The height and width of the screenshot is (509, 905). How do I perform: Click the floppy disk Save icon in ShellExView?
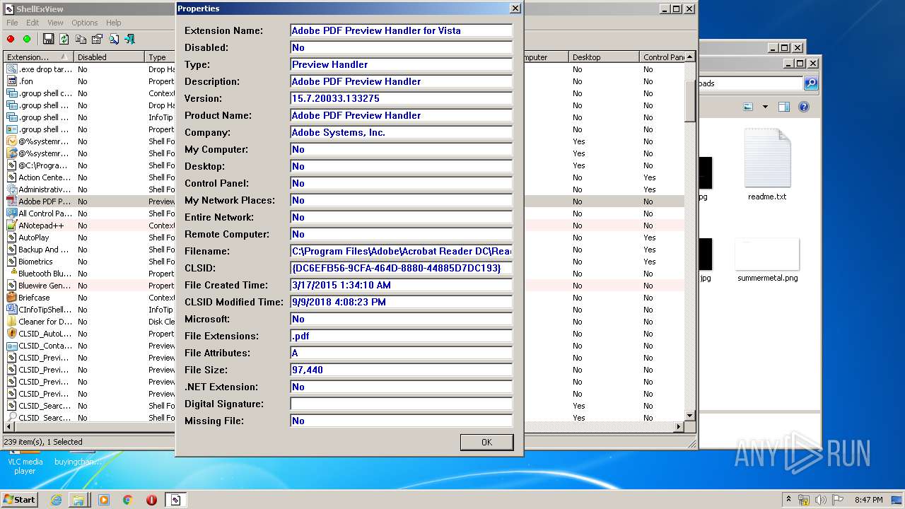click(x=48, y=39)
